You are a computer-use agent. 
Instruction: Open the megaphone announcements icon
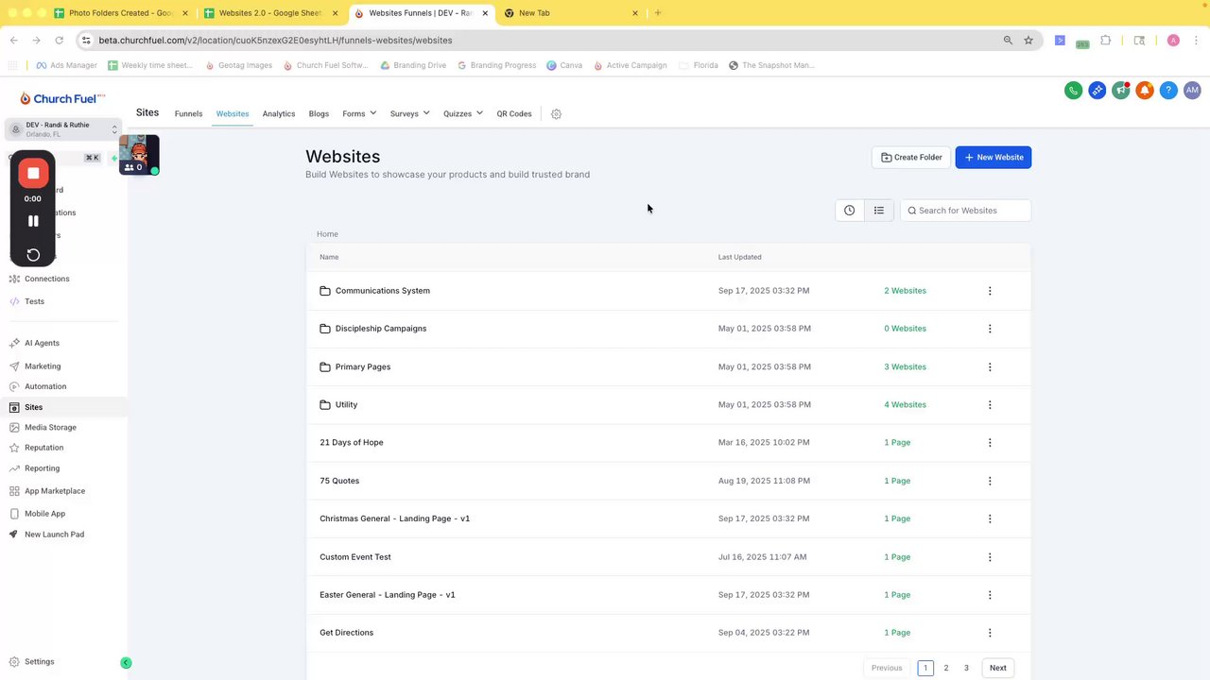1120,91
